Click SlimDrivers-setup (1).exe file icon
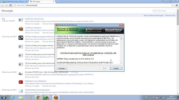Viewport: 179px width, 100px height. pos(21,20)
